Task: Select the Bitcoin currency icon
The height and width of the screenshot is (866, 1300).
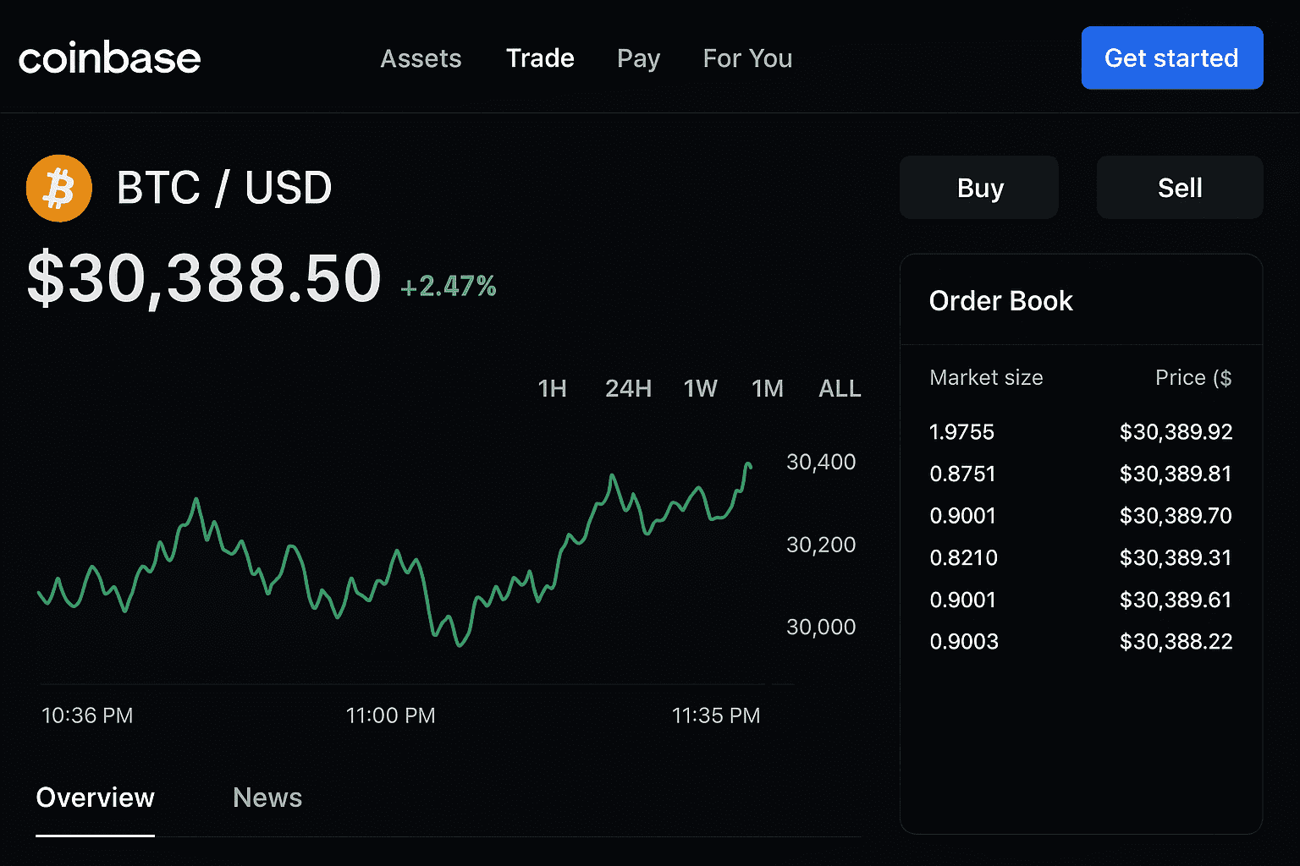Action: click(x=58, y=188)
